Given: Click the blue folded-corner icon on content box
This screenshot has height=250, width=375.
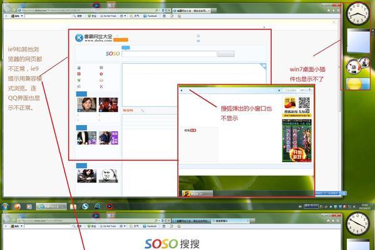Looking at the screenshot, I should tap(264, 66).
